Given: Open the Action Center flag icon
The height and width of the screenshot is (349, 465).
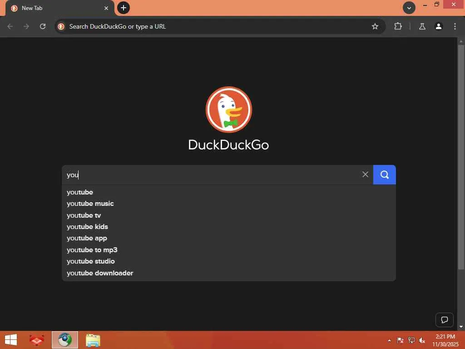Looking at the screenshot, I should (x=400, y=340).
